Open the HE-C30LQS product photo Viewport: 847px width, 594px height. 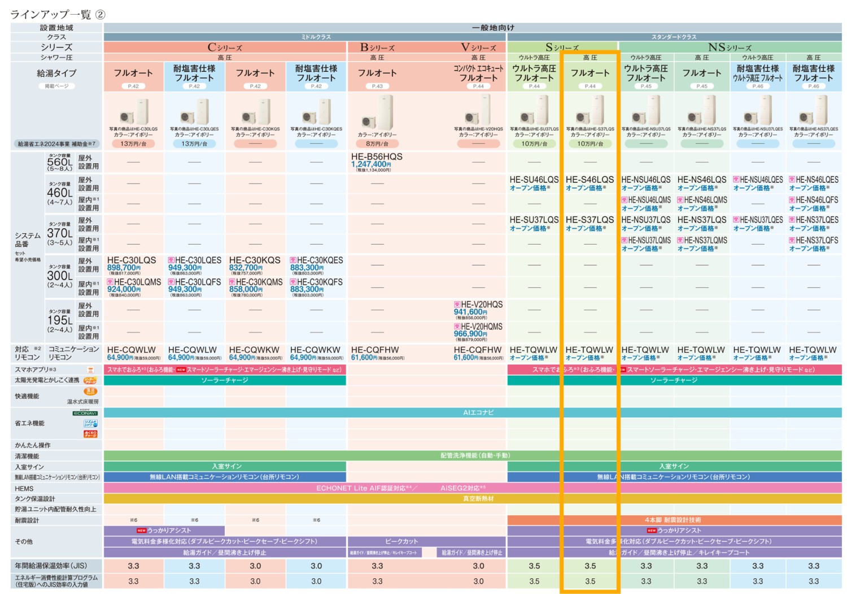(x=134, y=111)
